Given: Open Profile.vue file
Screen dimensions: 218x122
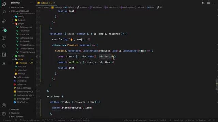Looking at the screenshot, I should click(x=25, y=41).
